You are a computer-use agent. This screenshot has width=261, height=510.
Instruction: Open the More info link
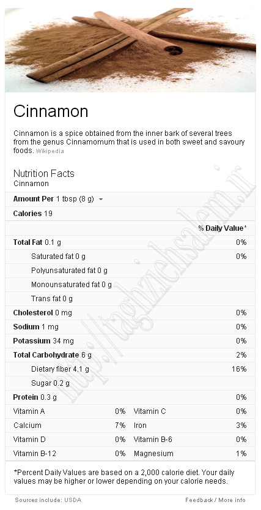click(x=232, y=500)
